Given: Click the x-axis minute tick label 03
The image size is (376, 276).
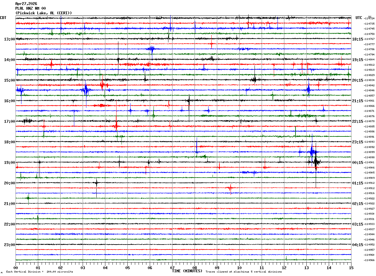Looking at the screenshot, I should (x=83, y=268).
